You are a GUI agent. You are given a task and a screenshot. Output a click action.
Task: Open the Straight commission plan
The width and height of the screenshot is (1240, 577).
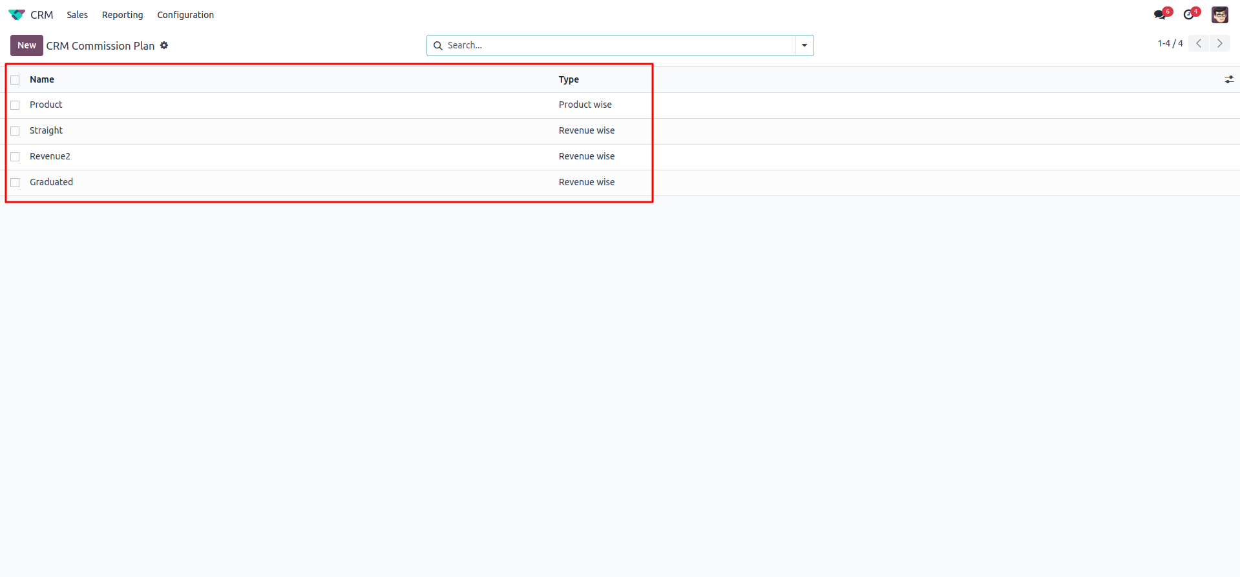pyautogui.click(x=46, y=130)
